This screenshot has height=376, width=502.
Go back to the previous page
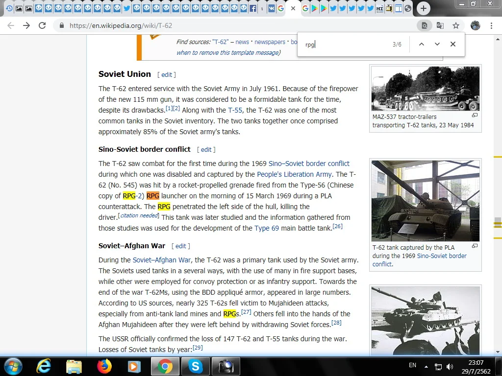point(11,25)
